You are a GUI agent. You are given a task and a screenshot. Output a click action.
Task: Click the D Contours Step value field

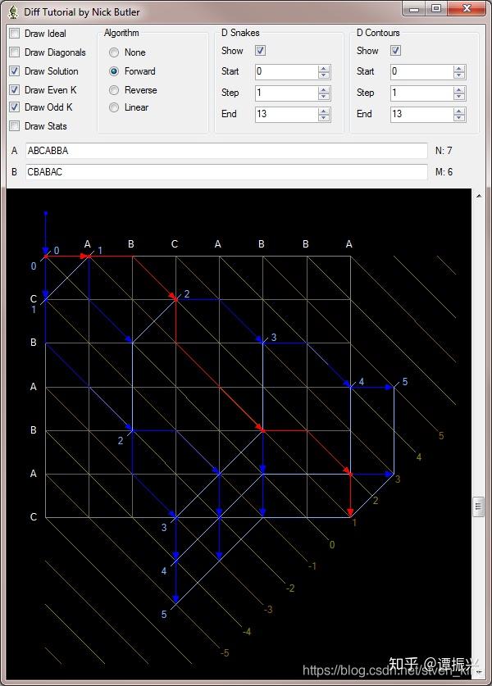[x=421, y=93]
